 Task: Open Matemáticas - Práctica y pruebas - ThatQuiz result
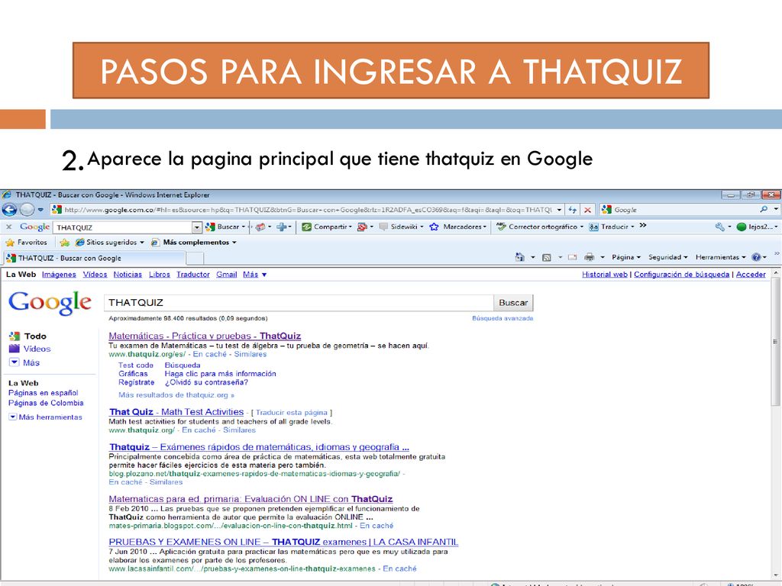pyautogui.click(x=205, y=336)
